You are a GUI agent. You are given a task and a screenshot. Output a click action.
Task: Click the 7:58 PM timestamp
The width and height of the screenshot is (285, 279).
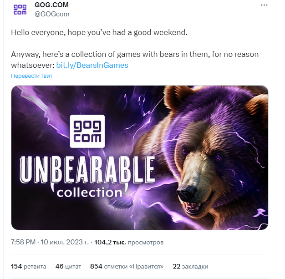pos(23,243)
